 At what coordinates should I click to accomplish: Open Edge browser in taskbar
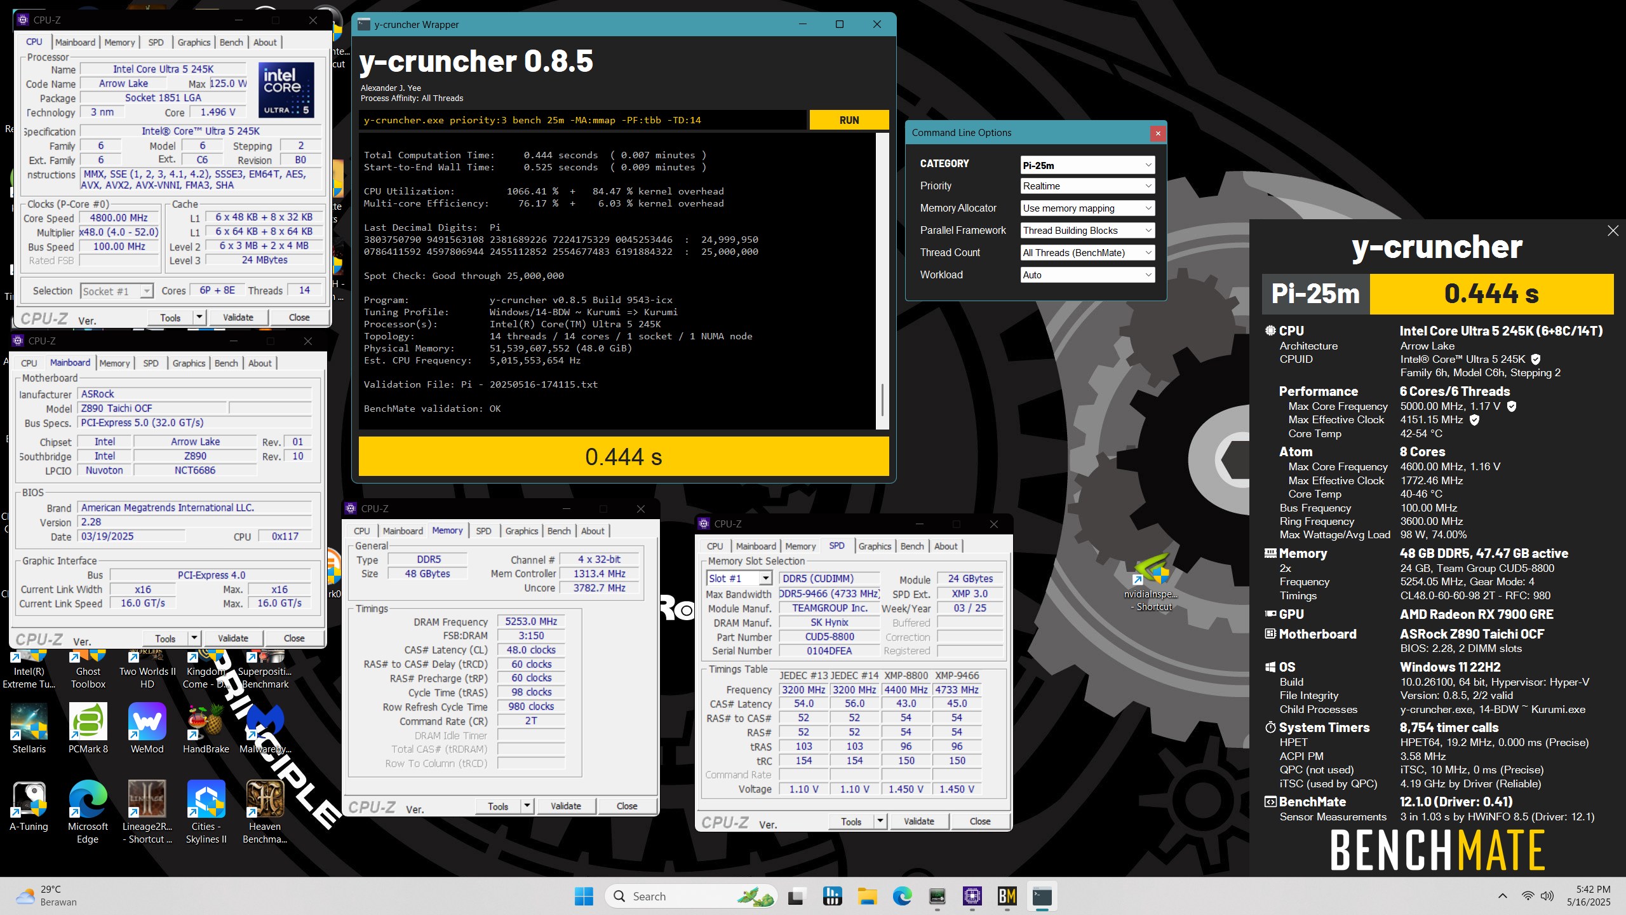pyautogui.click(x=902, y=896)
